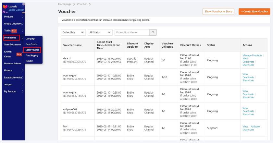Image resolution: width=273 pixels, height=143 pixels.
Task: Open the Promotions sidebar menu
Action: (x=12, y=38)
